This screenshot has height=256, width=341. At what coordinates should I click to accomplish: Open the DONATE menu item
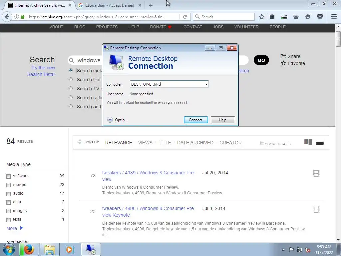tap(161, 27)
